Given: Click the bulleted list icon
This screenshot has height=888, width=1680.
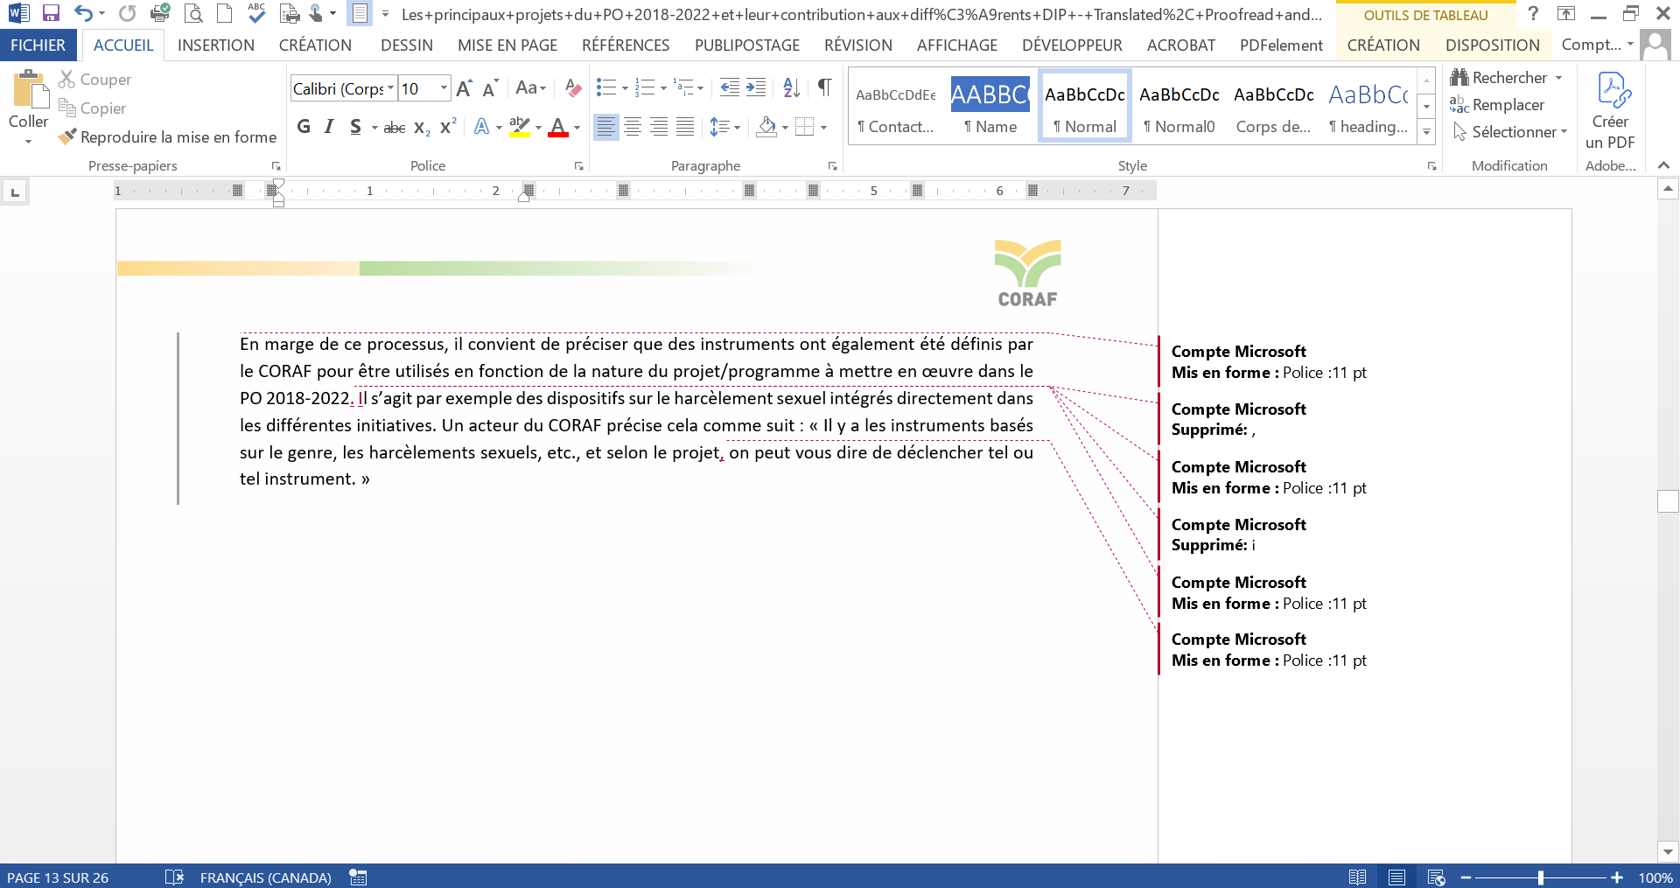Looking at the screenshot, I should click(605, 87).
